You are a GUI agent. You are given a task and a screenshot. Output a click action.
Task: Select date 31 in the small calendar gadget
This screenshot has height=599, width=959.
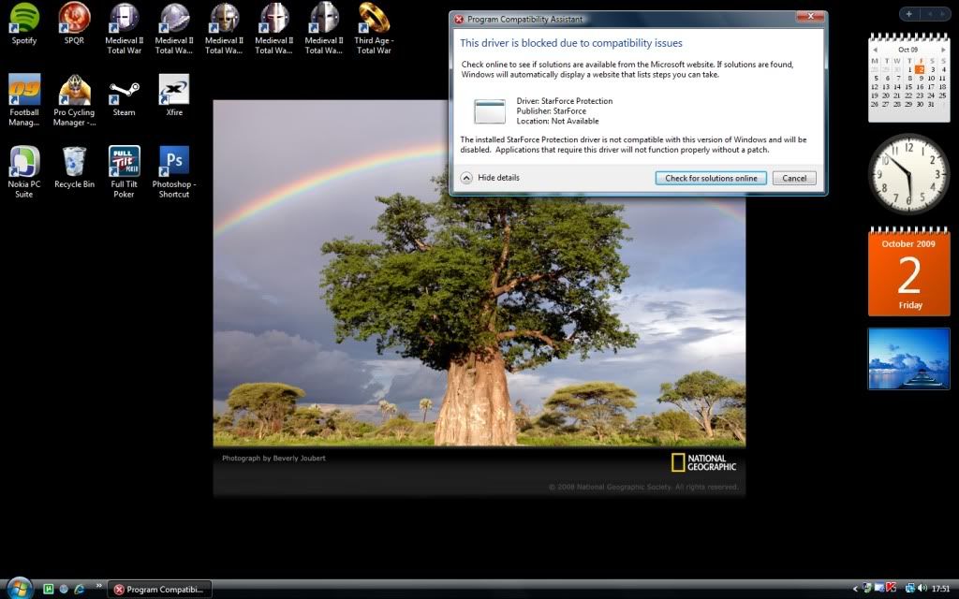(932, 104)
